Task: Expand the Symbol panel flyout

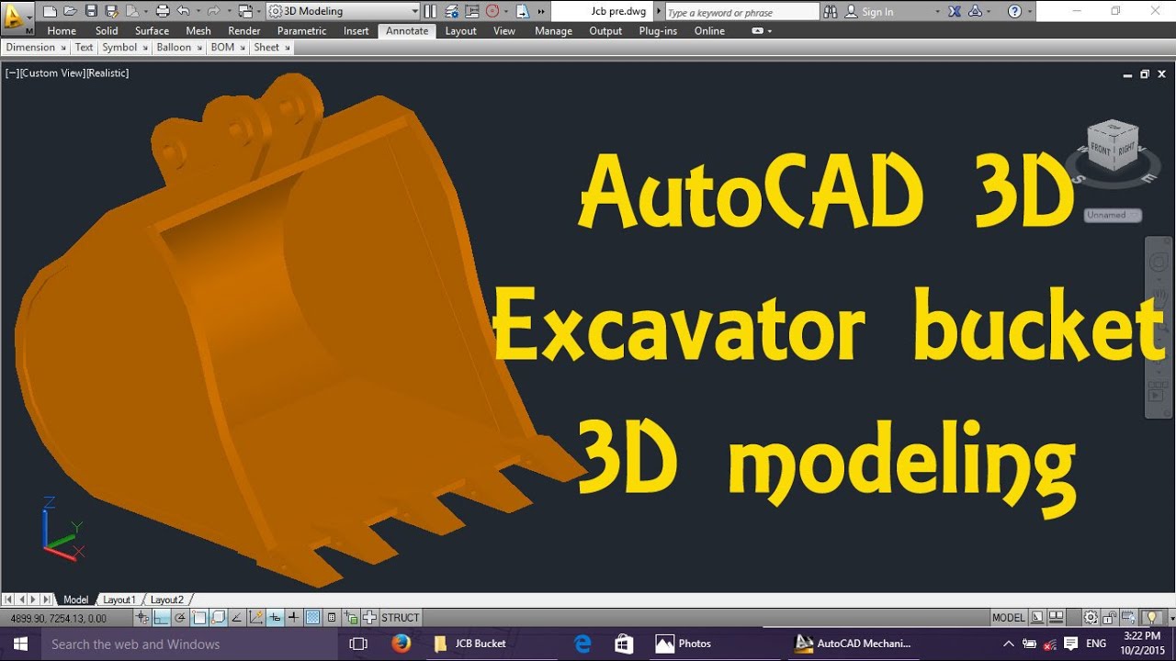Action: (x=145, y=48)
